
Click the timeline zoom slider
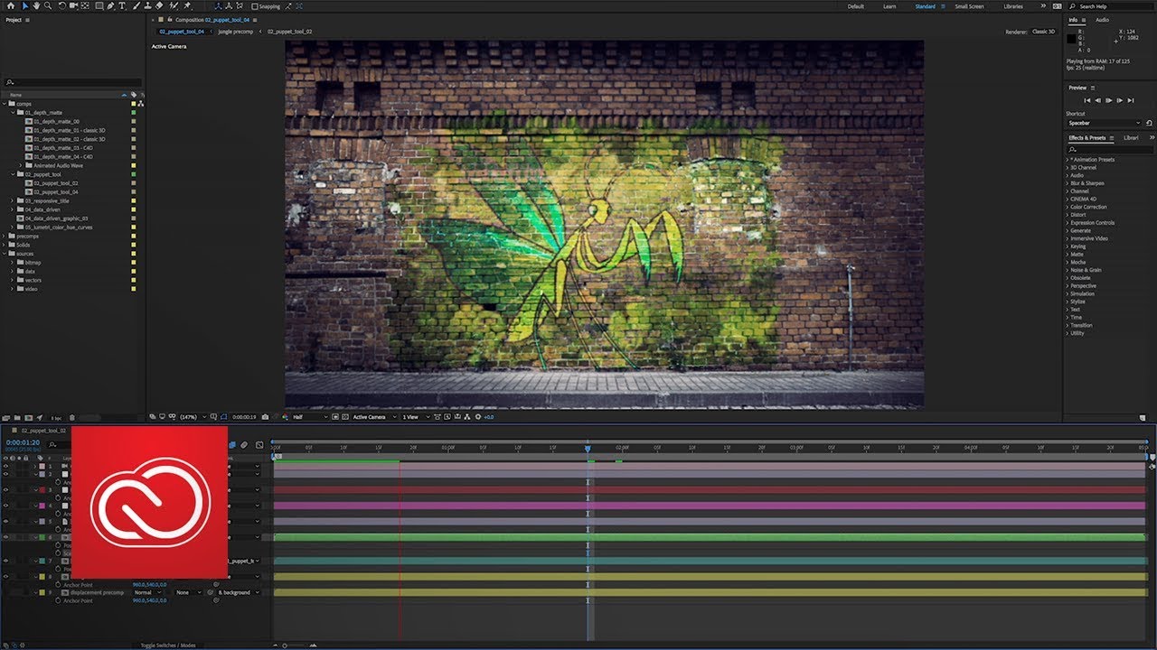tap(285, 645)
